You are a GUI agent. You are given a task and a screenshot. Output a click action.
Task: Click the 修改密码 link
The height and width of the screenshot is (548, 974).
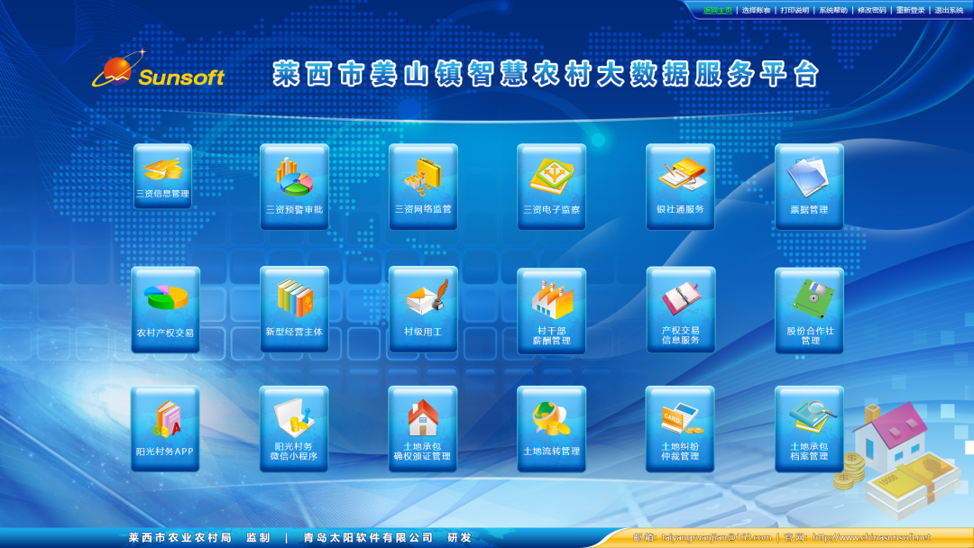pos(872,11)
